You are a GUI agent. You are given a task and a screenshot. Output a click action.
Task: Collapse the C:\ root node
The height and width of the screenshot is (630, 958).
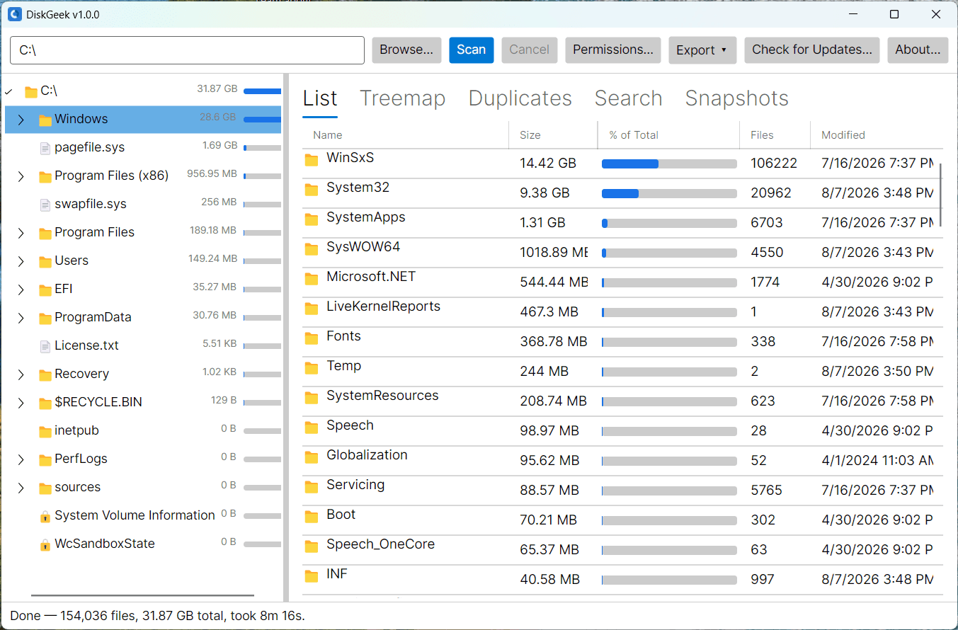[8, 91]
